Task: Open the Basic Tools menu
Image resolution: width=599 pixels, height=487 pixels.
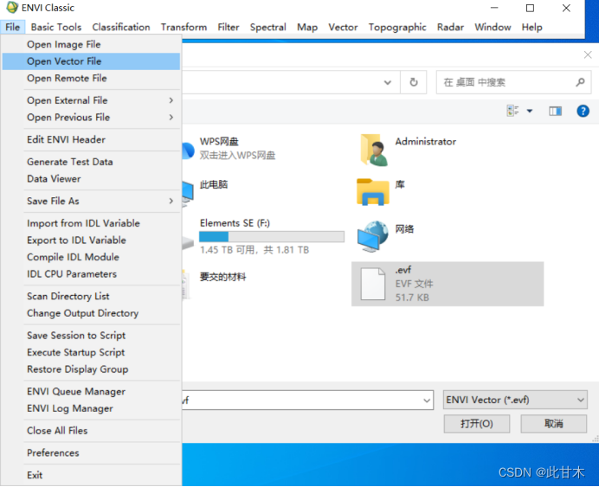Action: click(x=56, y=27)
